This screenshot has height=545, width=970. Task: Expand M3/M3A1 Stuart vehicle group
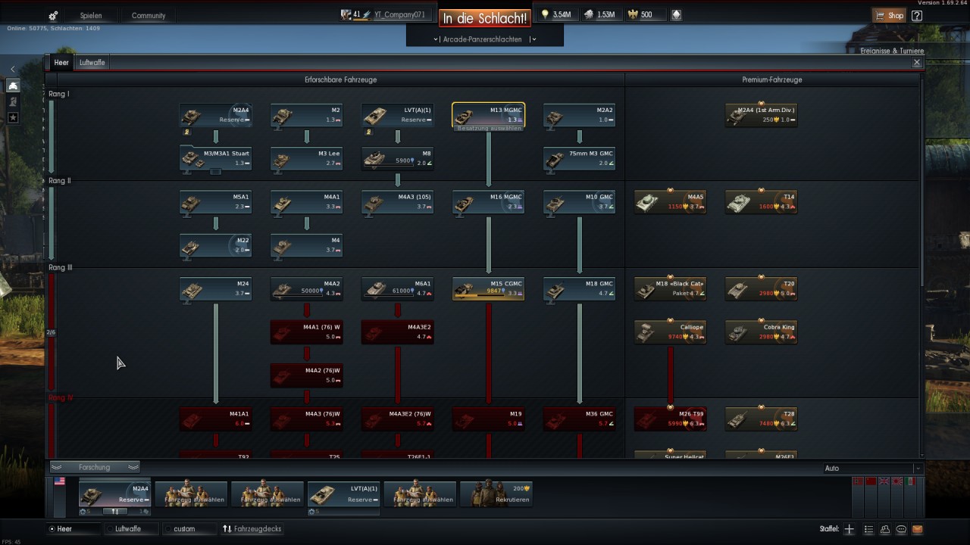click(215, 172)
